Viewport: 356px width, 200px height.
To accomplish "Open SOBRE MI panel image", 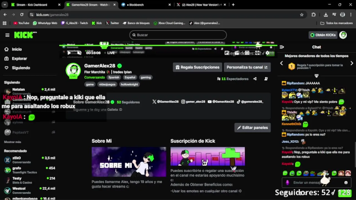I will coord(129,162).
